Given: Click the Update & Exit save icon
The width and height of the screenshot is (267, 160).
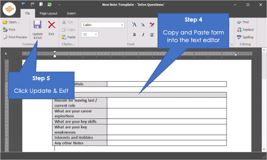Looking at the screenshot, I should [37, 25].
